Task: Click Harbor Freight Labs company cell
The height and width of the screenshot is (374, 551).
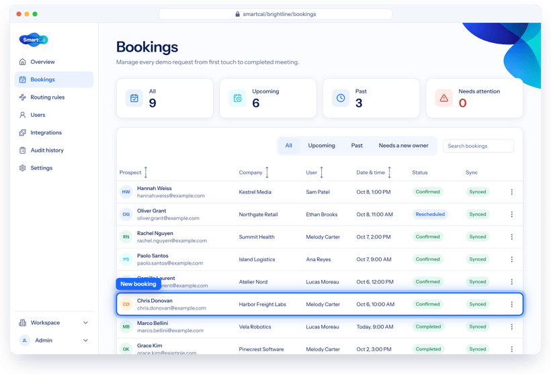Action: point(263,304)
